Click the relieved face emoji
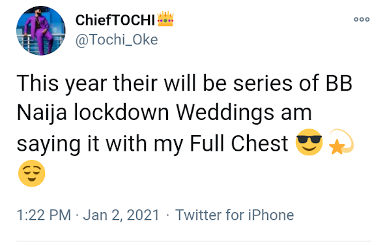 coord(31,173)
